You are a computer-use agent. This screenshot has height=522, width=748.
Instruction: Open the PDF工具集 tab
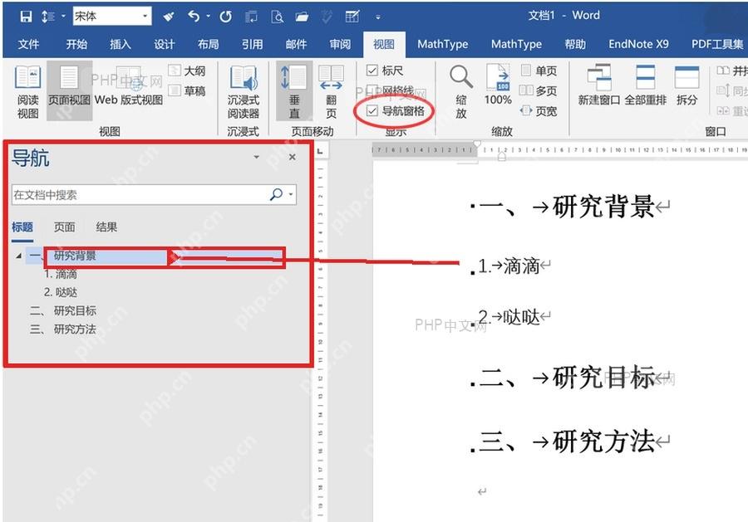(717, 44)
